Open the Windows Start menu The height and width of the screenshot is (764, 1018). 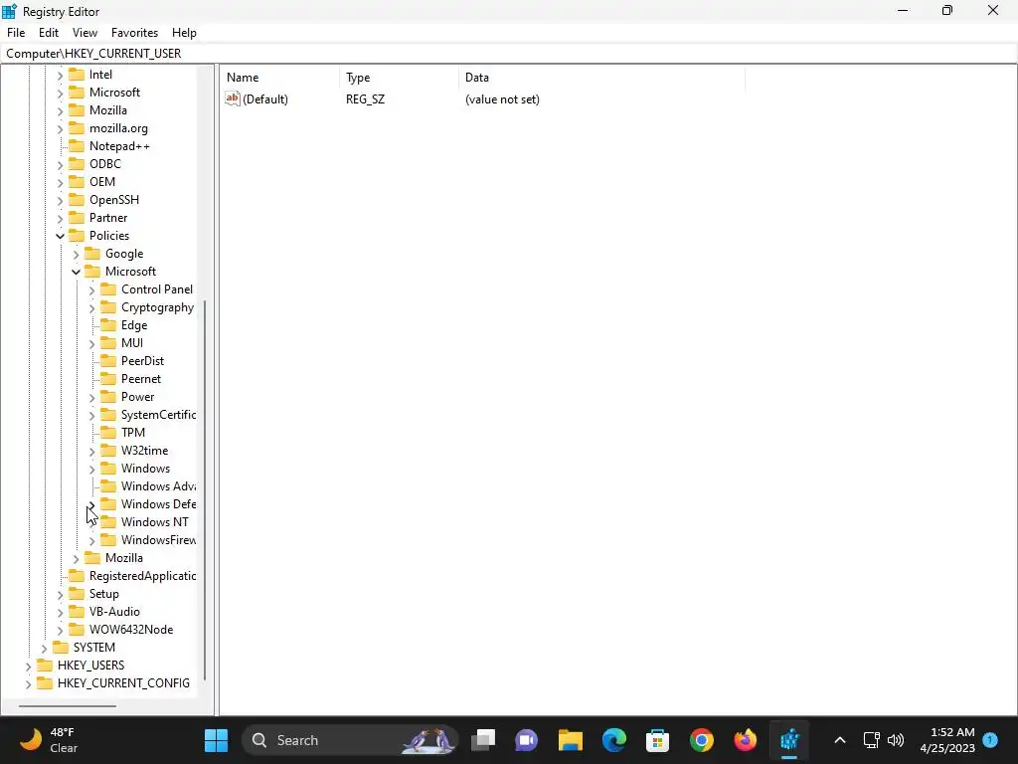[x=216, y=740]
